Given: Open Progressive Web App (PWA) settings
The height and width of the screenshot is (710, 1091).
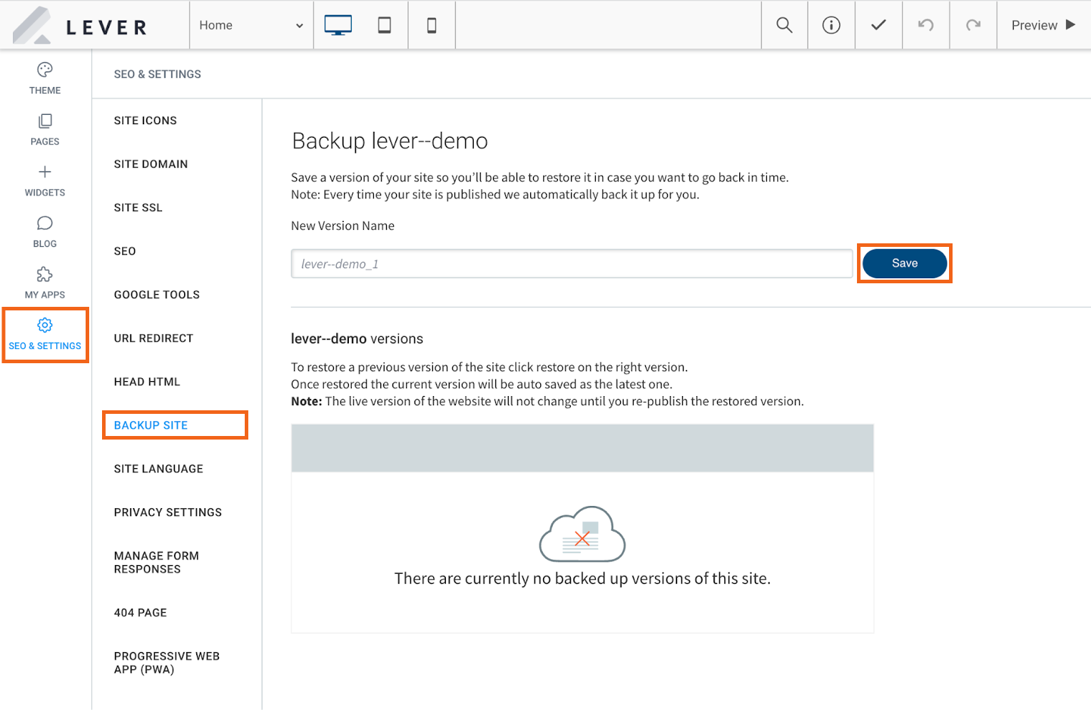Looking at the screenshot, I should click(x=167, y=663).
